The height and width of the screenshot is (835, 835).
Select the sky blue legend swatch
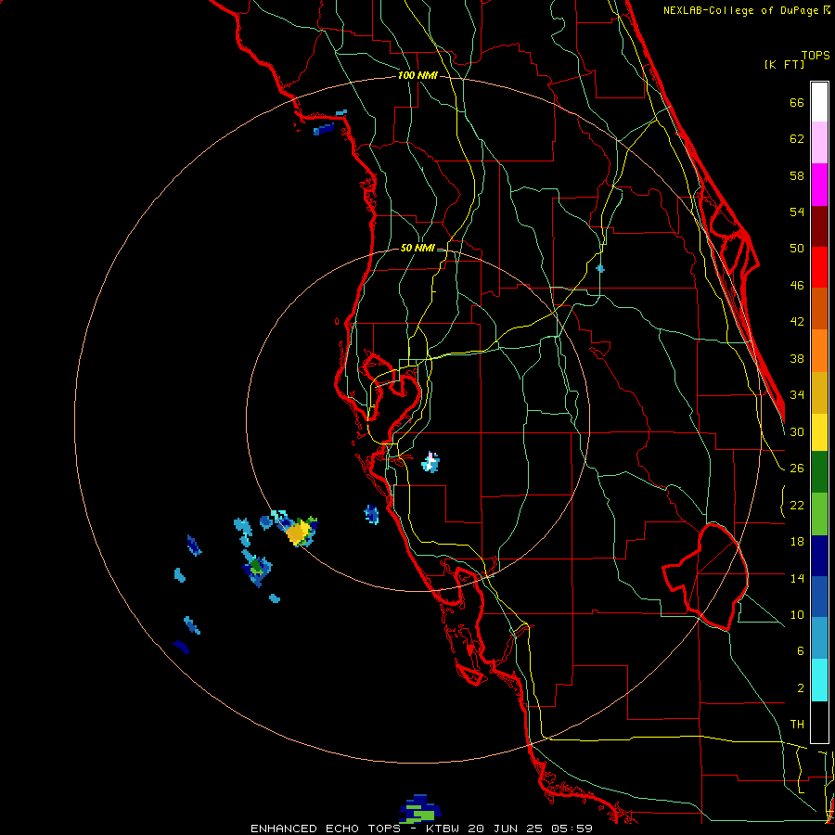click(819, 638)
